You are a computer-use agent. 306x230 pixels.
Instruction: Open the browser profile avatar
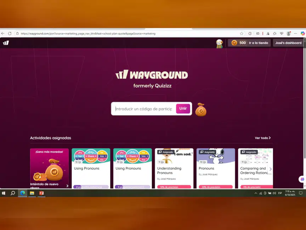point(289,33)
